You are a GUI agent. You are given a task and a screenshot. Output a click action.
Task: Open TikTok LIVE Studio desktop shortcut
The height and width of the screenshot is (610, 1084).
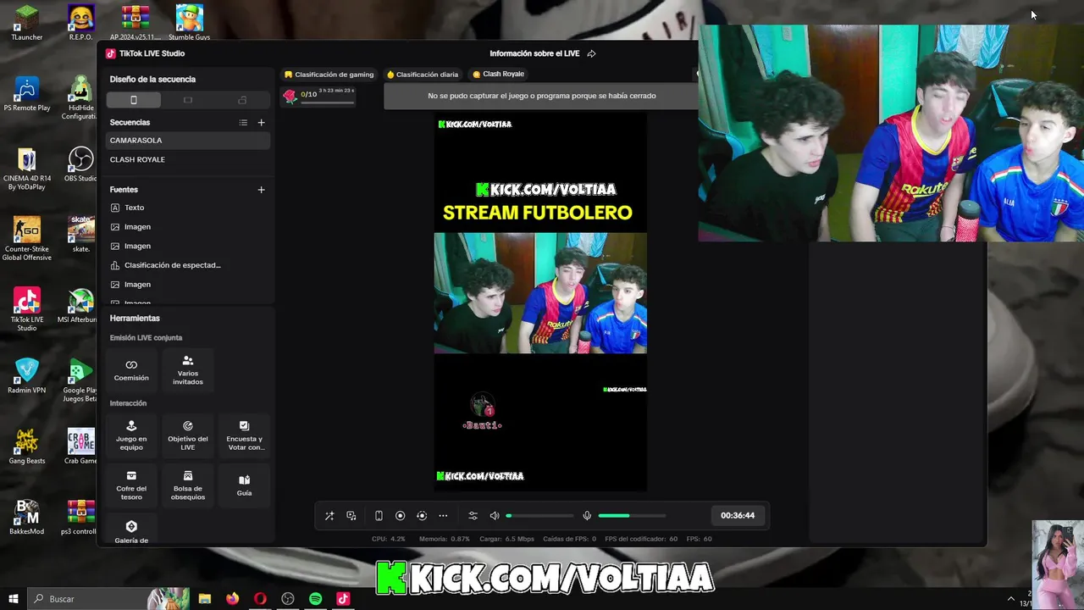tap(27, 309)
